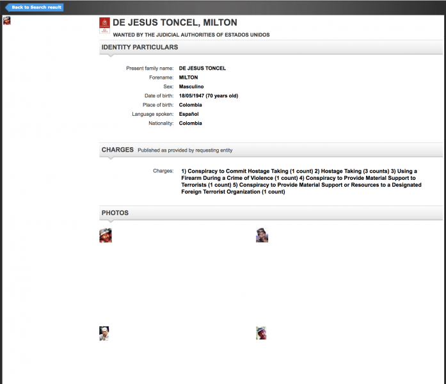Click the date of birth value 18/05/1947
Viewport: 446px width, 384px height.
click(x=208, y=96)
